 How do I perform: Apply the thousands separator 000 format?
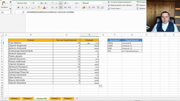(x=93, y=7)
